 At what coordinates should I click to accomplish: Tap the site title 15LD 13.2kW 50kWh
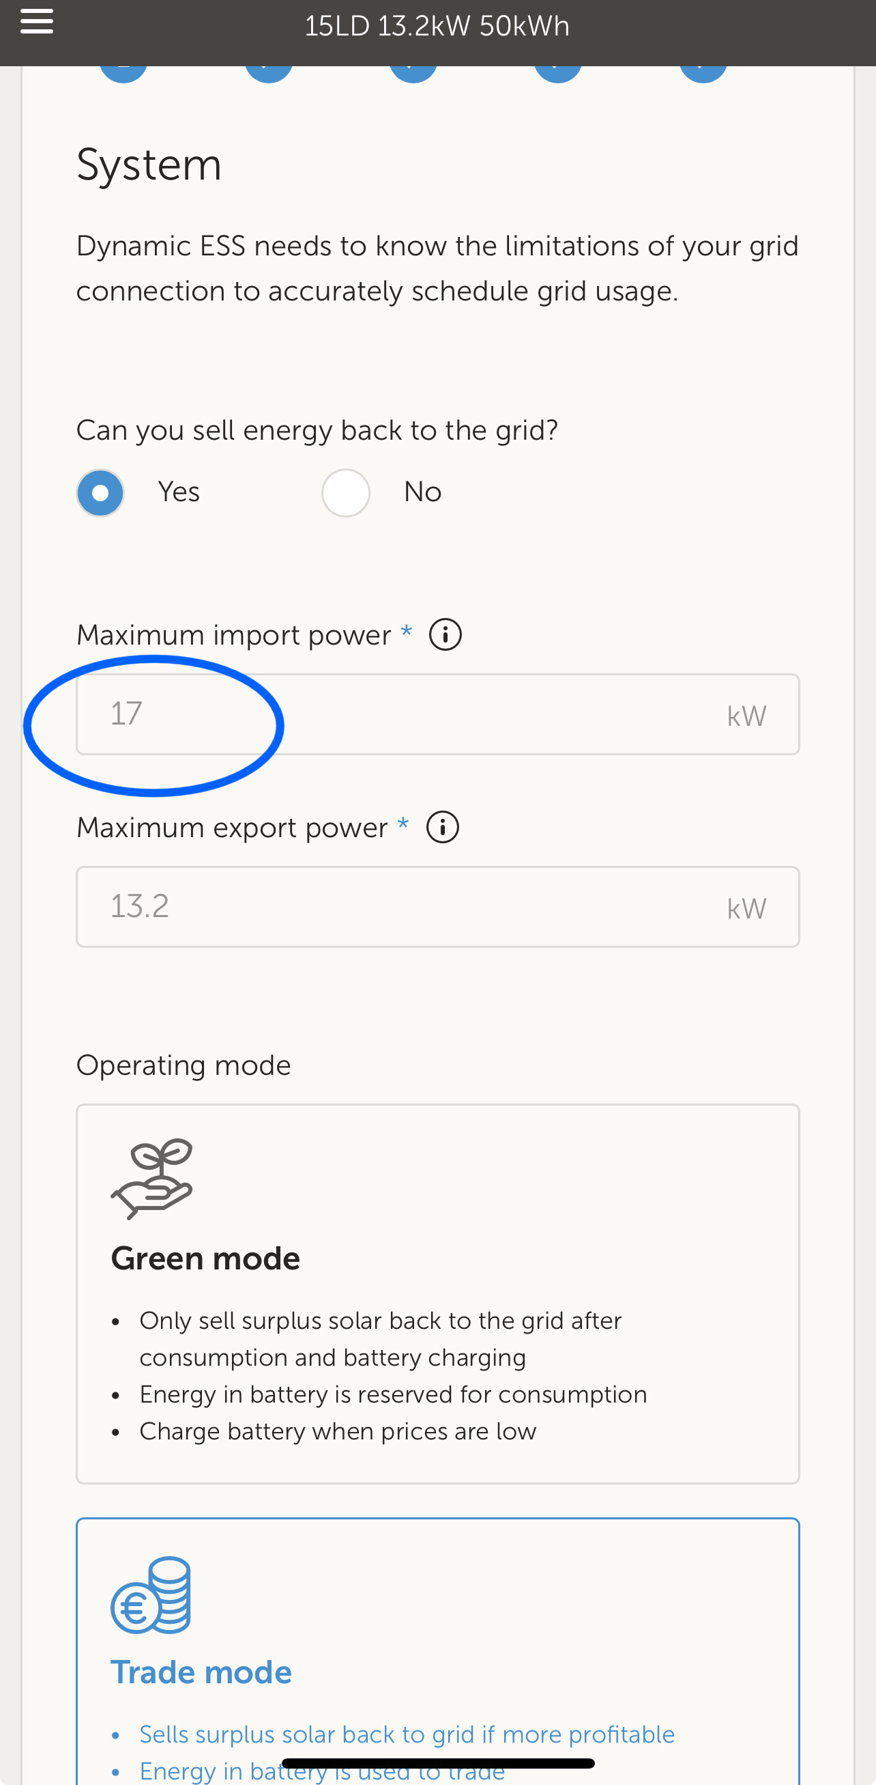(437, 27)
